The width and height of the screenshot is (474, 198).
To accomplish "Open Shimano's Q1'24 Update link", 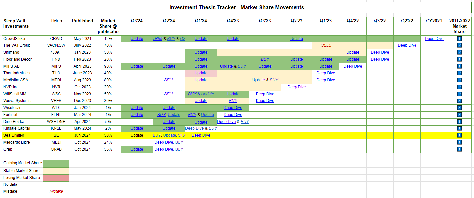I will 201,52.
